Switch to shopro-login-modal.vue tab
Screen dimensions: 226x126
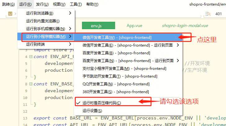click(185, 26)
